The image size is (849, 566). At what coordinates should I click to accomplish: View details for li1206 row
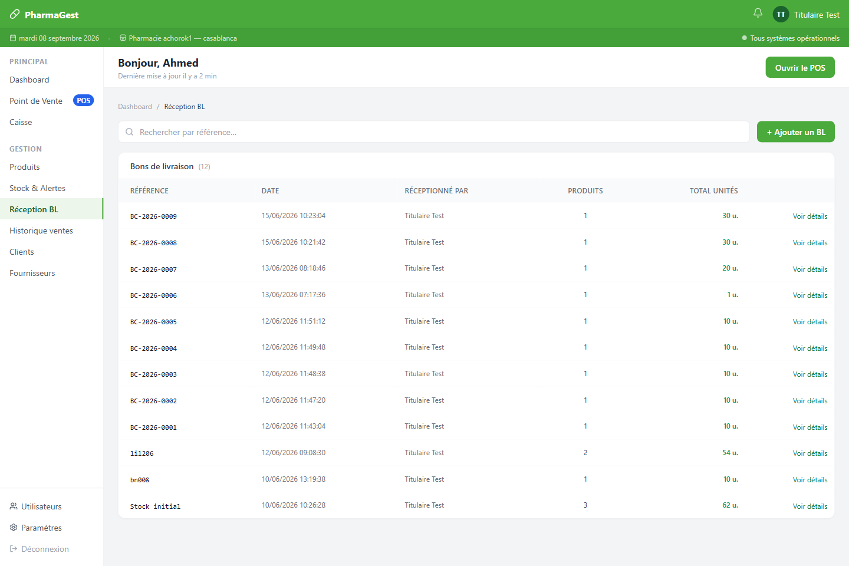click(810, 453)
